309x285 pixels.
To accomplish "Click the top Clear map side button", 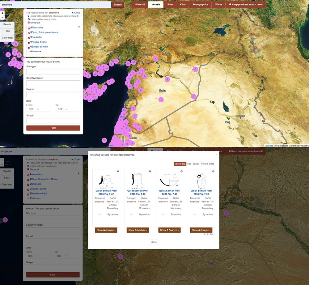I will [7, 38].
